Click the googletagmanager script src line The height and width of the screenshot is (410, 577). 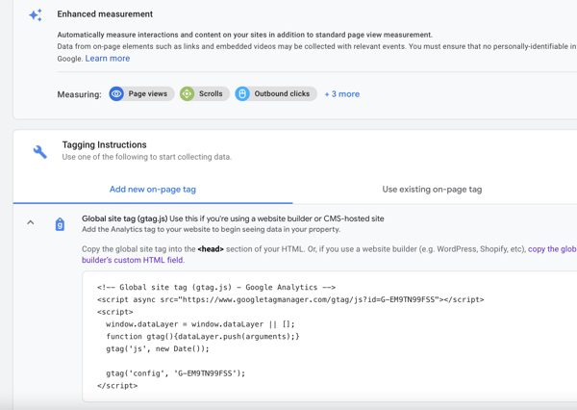[x=290, y=299]
